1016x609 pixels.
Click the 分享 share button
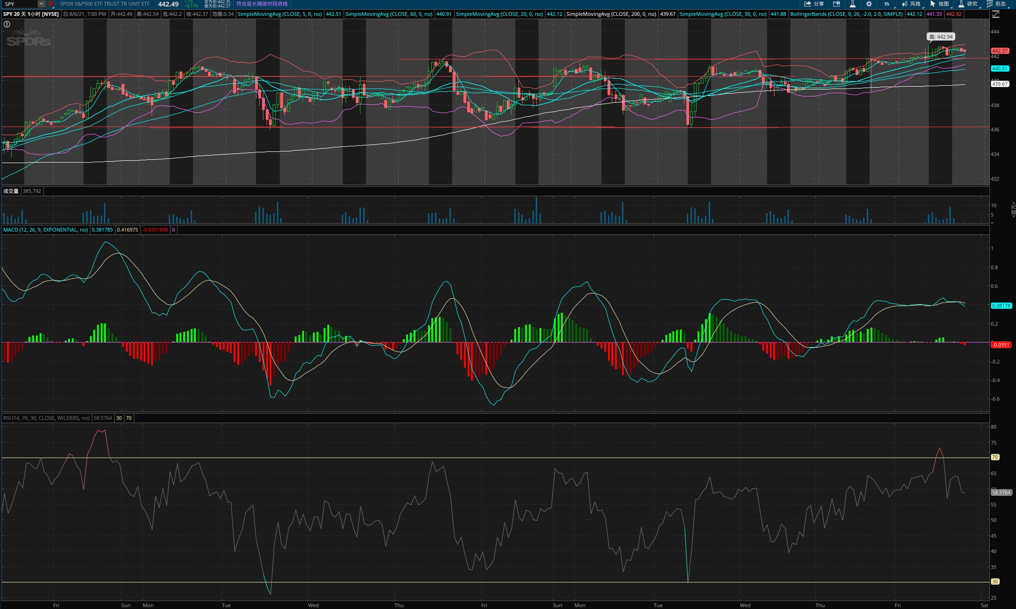coord(814,4)
